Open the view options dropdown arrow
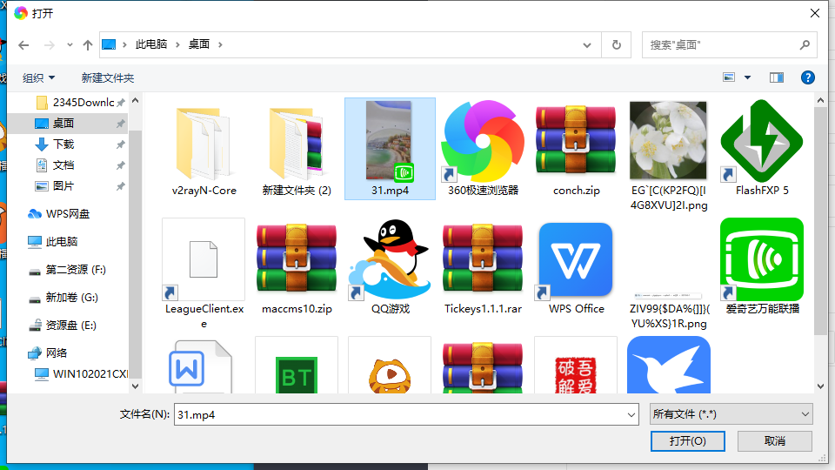 click(x=748, y=77)
